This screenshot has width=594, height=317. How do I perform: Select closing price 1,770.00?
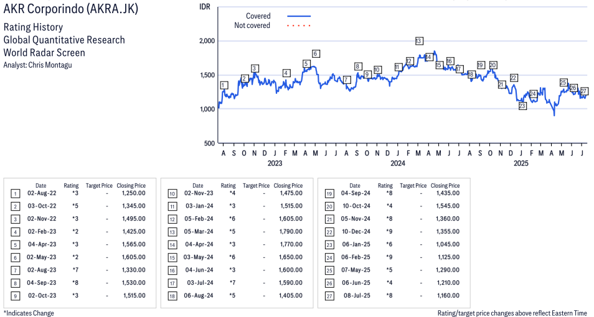[291, 245]
